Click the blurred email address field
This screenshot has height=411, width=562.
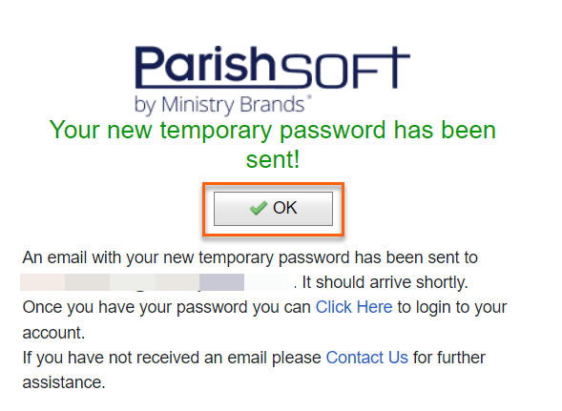click(155, 282)
